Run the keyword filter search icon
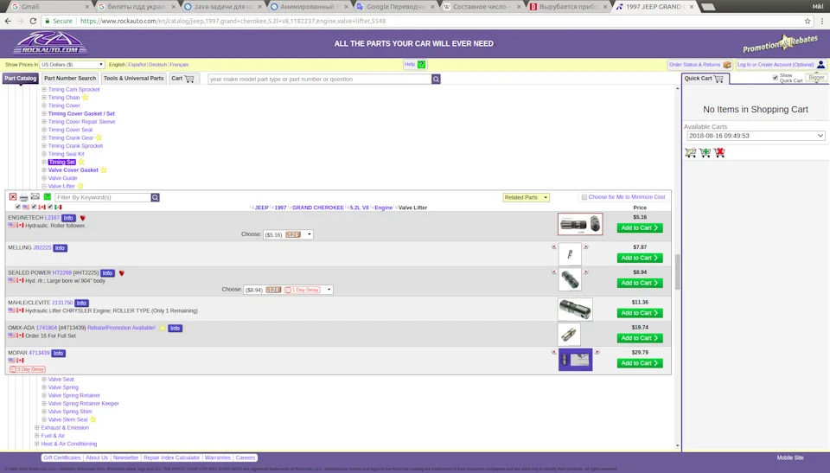830x473 pixels. point(155,197)
